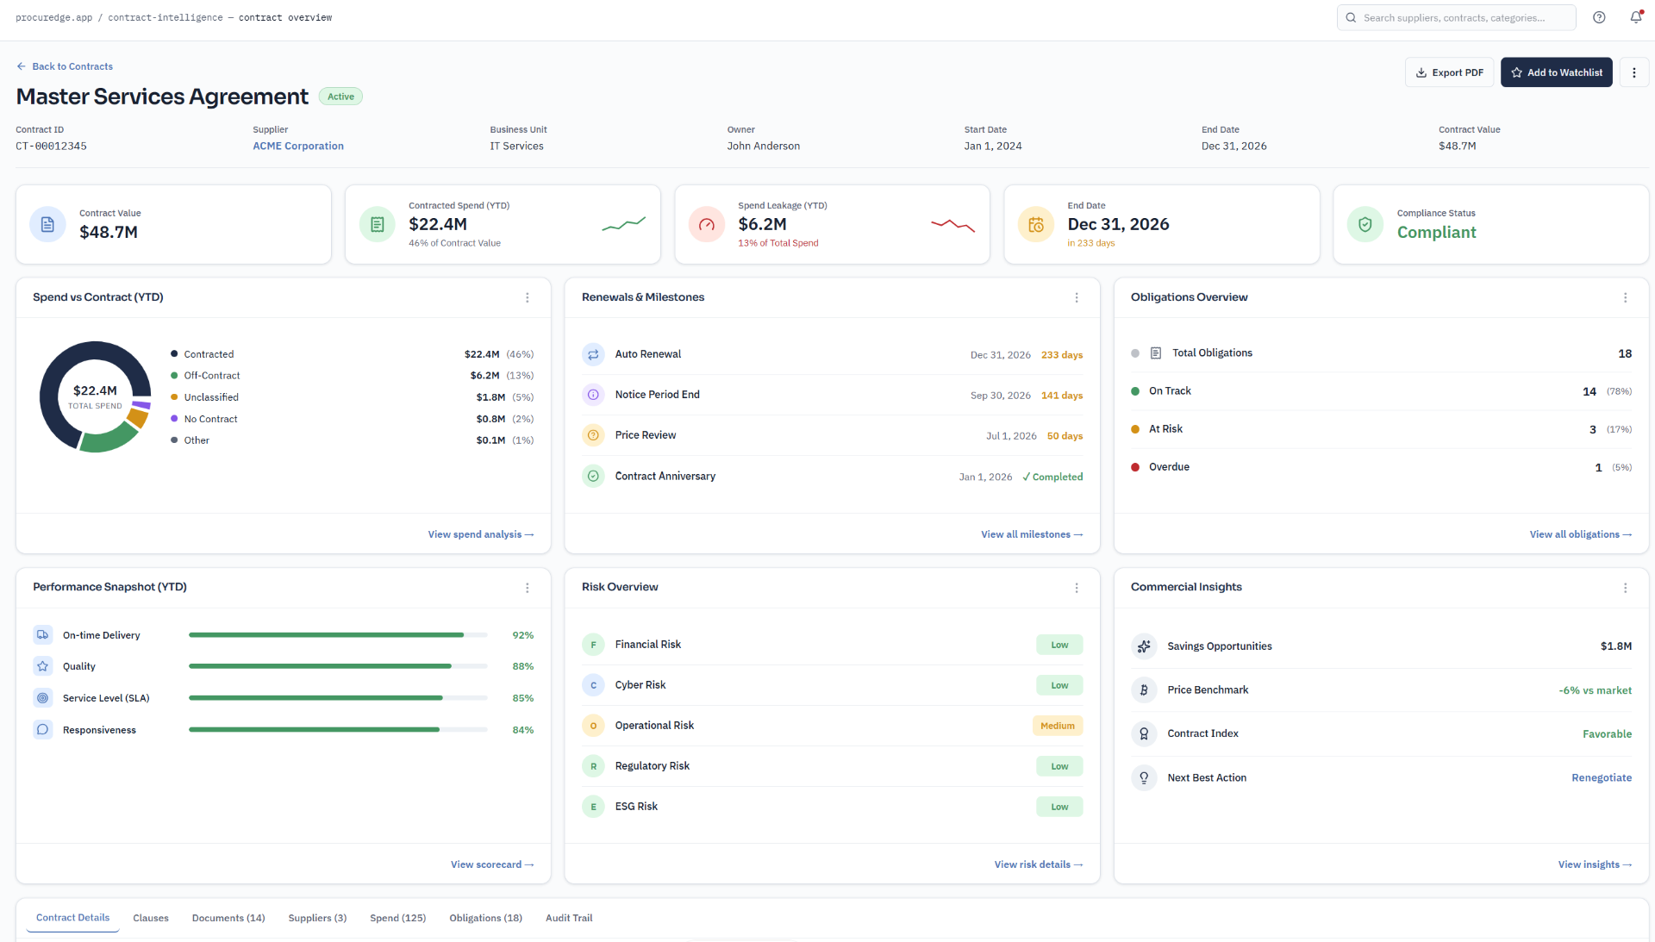Image resolution: width=1655 pixels, height=942 pixels.
Task: Open Commercial Insights panel menu
Action: point(1626,588)
